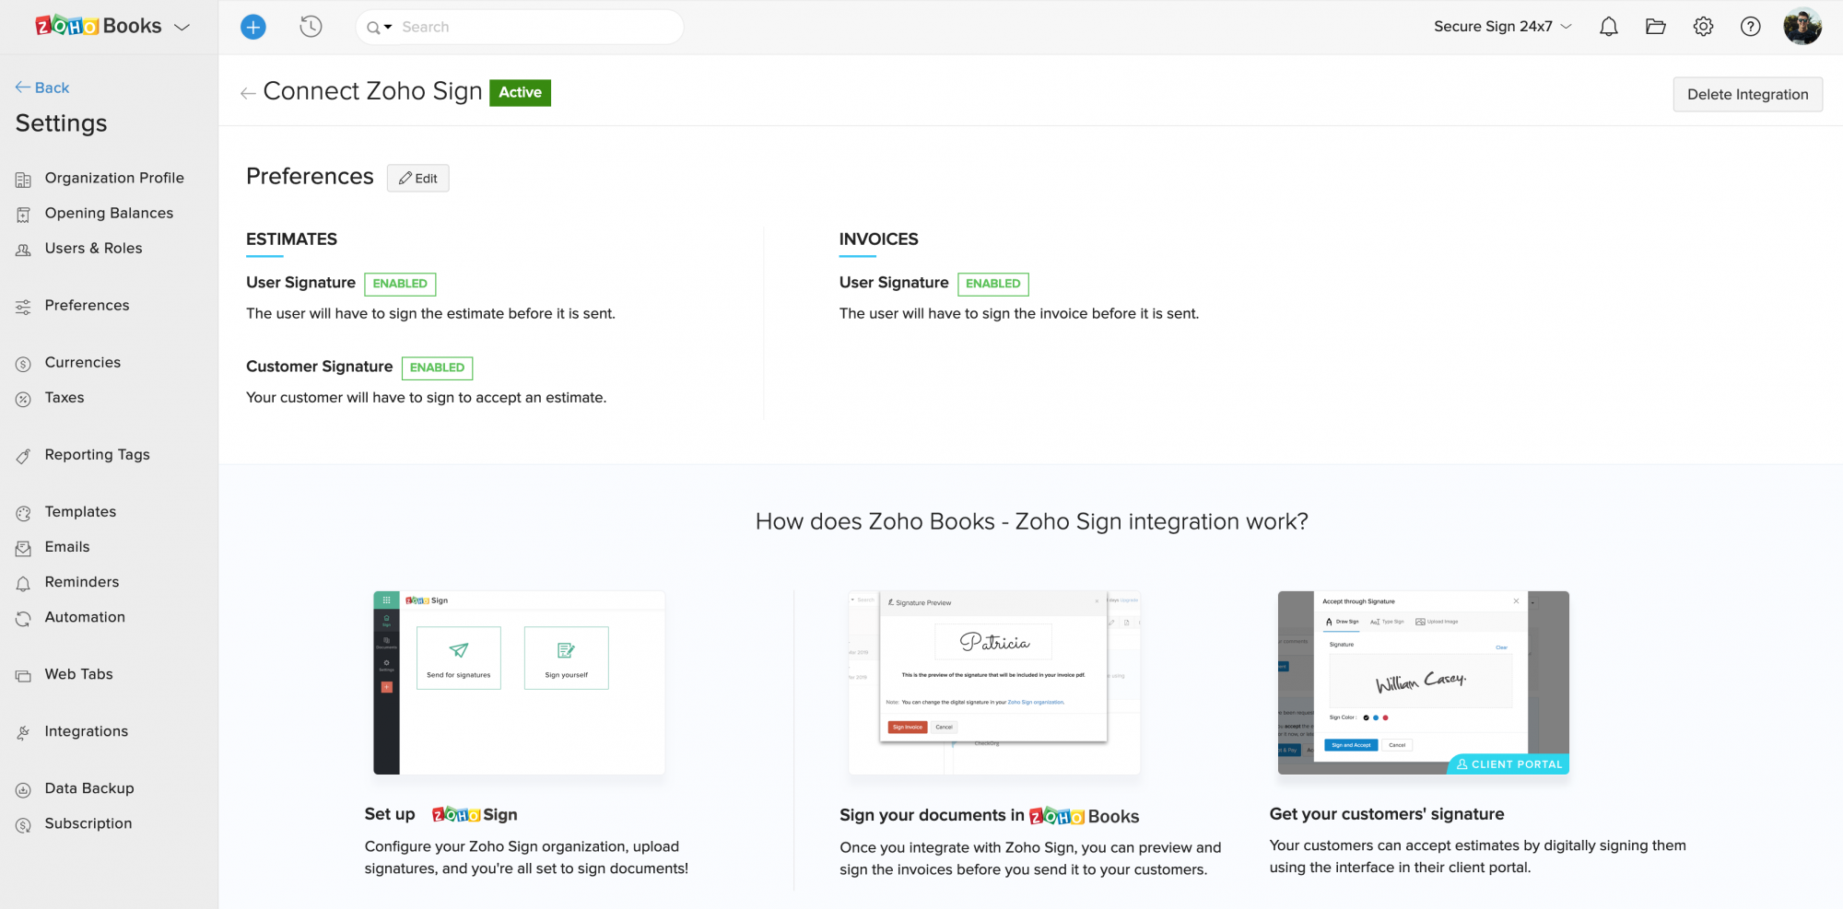This screenshot has width=1843, height=909.
Task: Open the recent history panel
Action: pos(311,27)
